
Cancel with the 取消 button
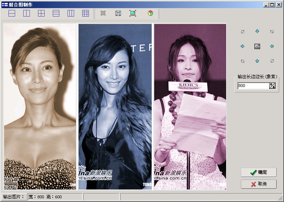pos(259,184)
